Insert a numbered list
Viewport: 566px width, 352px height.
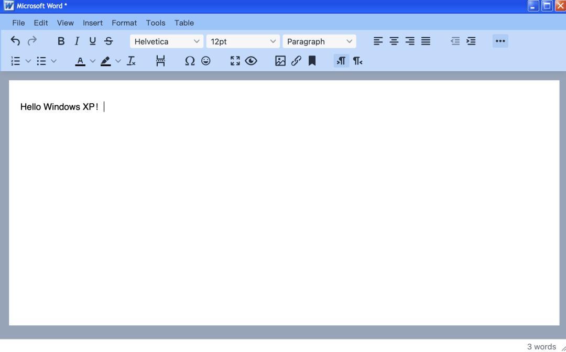tap(16, 61)
